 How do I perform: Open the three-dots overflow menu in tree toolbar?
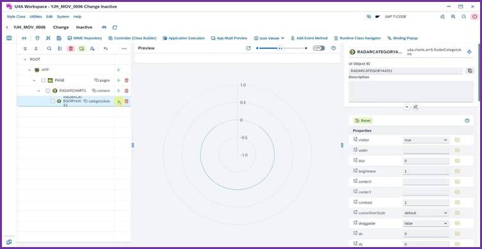click(124, 49)
